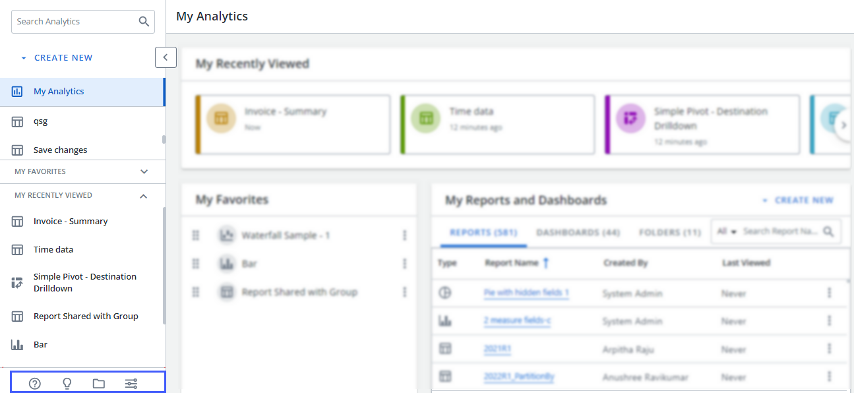
Task: Collapse the My Recently Viewed section
Action: coord(144,196)
